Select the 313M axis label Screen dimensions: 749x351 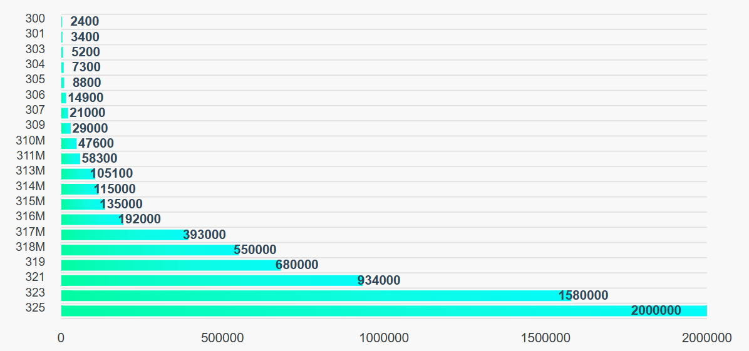coord(31,171)
